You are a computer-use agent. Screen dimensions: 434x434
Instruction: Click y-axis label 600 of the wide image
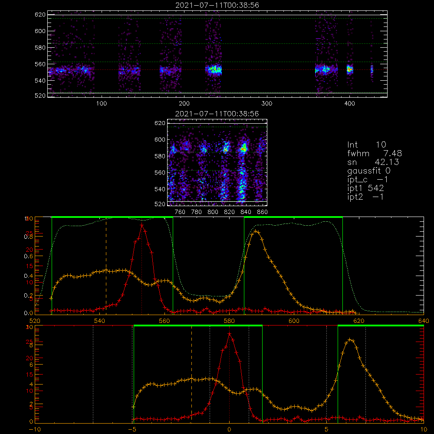tap(40, 31)
